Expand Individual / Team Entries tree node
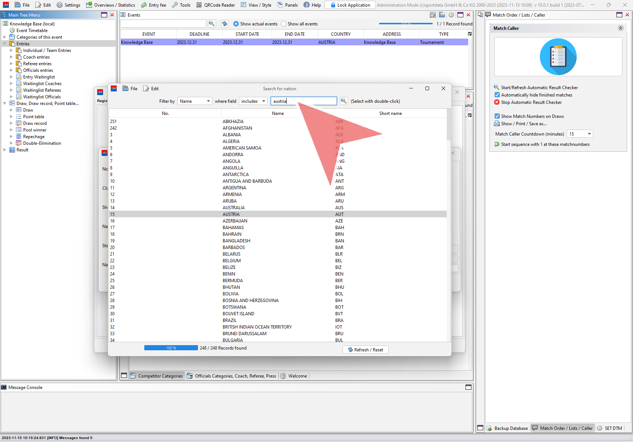 click(x=11, y=50)
